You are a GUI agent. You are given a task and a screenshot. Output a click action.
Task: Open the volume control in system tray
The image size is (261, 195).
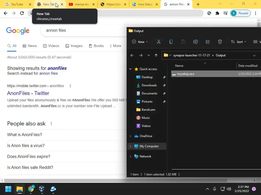(x=229, y=189)
